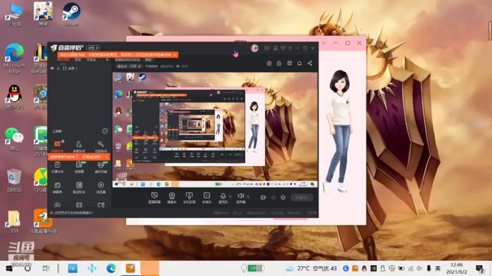Open the danmaku show TV tool
492x276 pixels.
(x=57, y=188)
